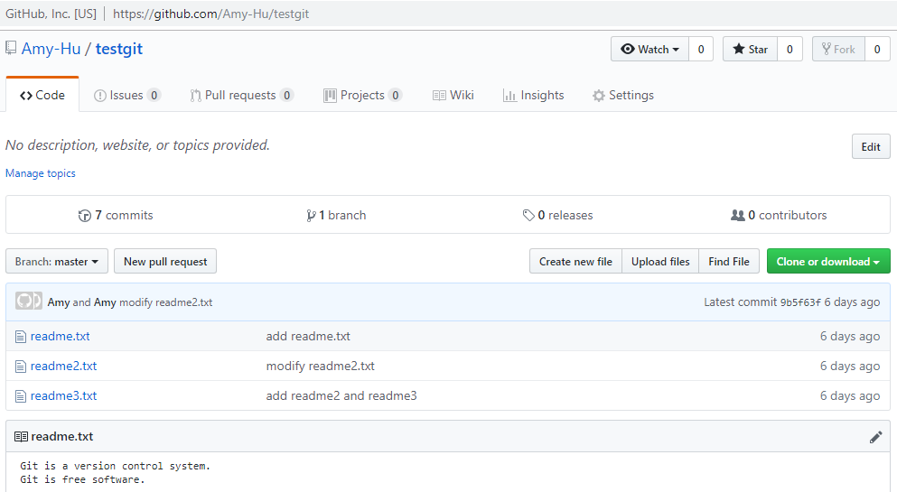This screenshot has width=897, height=492.
Task: Click the Fork button
Action: tap(838, 49)
